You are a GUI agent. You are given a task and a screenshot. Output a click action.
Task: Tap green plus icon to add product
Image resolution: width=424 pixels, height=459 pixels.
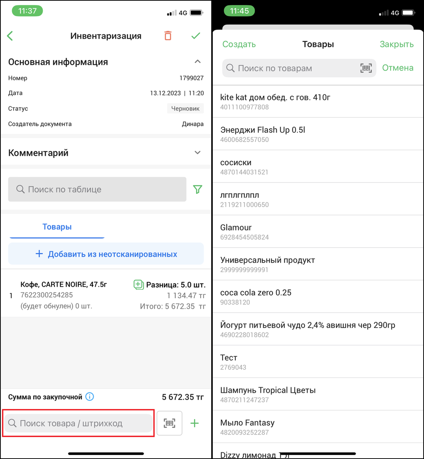[x=194, y=423]
